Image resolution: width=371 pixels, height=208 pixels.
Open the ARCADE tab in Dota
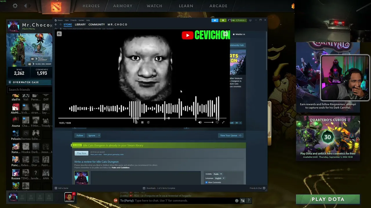[x=219, y=6]
